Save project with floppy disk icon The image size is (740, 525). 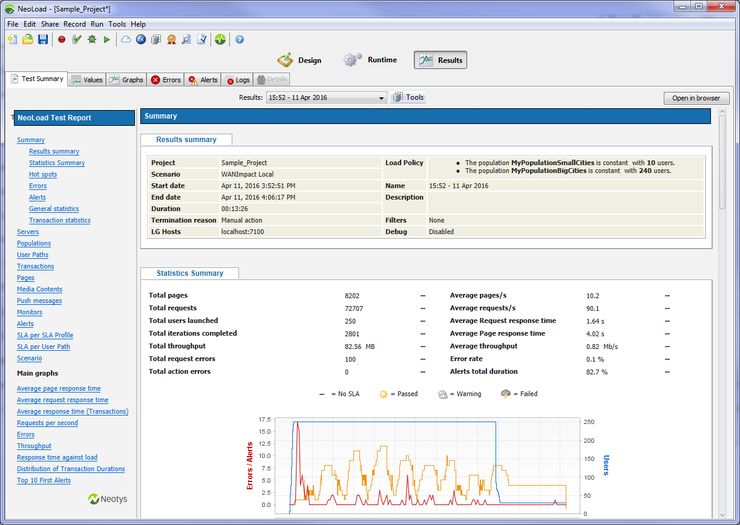pyautogui.click(x=43, y=39)
